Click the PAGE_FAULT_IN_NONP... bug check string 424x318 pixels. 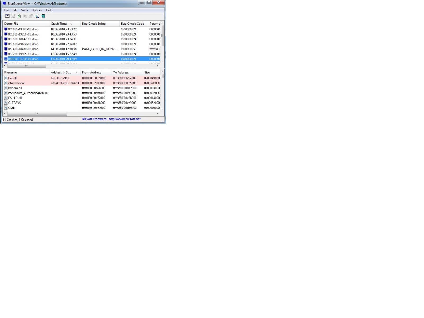click(99, 49)
